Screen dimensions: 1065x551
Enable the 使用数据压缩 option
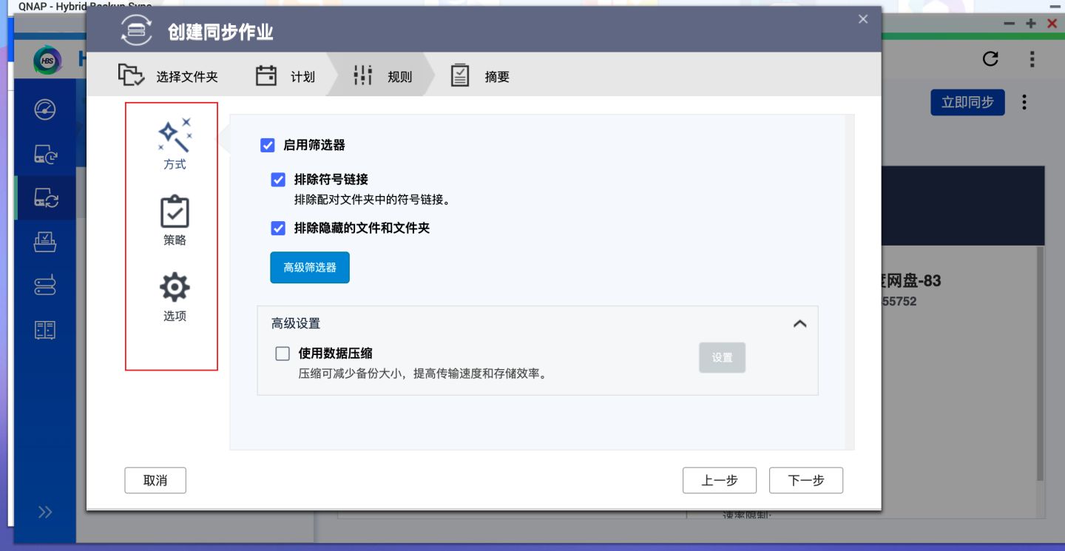pos(283,354)
